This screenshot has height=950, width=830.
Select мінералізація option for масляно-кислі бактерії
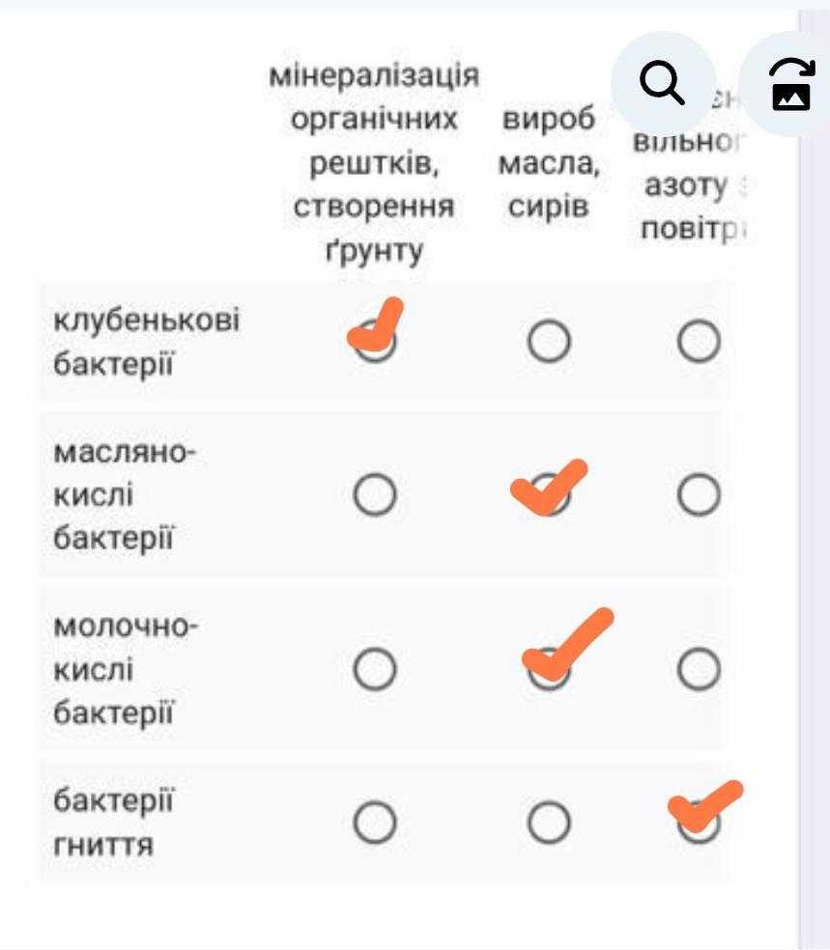pos(375,494)
